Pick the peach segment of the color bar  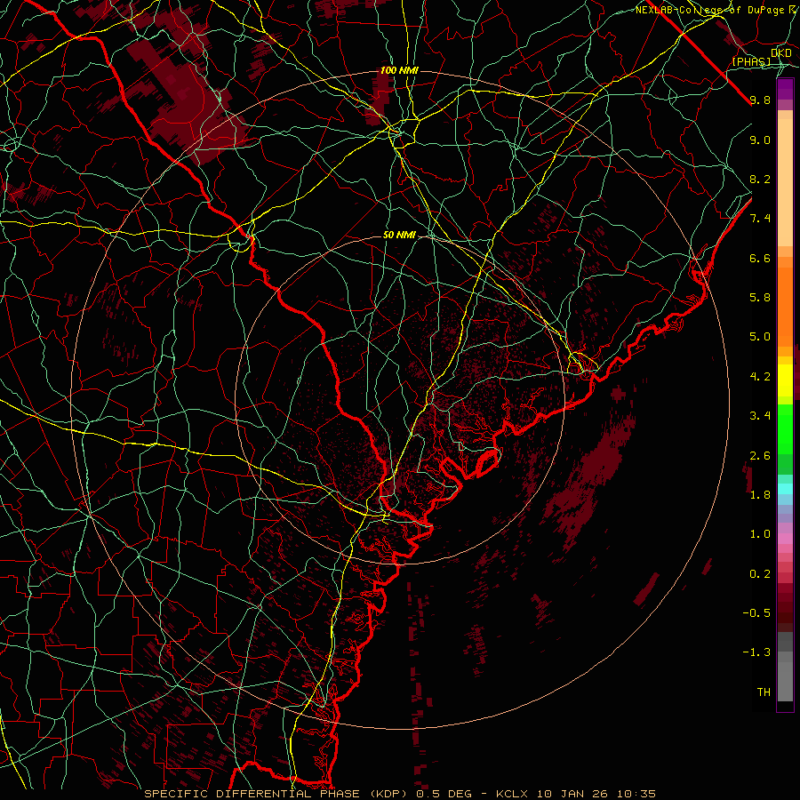coord(785,182)
